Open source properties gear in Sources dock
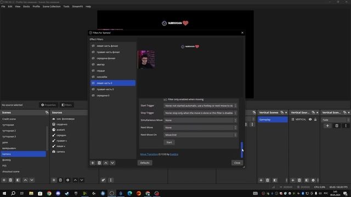The image size is (351, 197). coord(68,180)
